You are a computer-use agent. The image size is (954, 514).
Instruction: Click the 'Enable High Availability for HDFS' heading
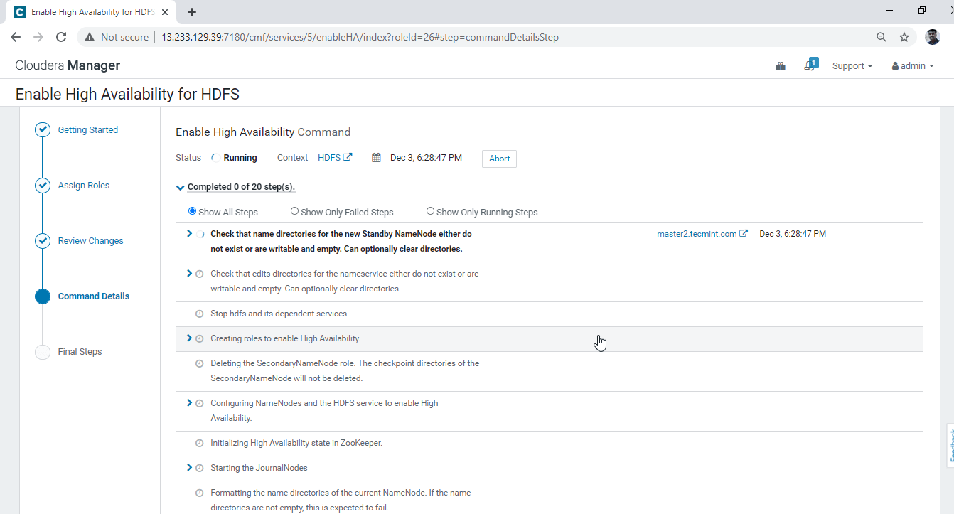tap(127, 94)
